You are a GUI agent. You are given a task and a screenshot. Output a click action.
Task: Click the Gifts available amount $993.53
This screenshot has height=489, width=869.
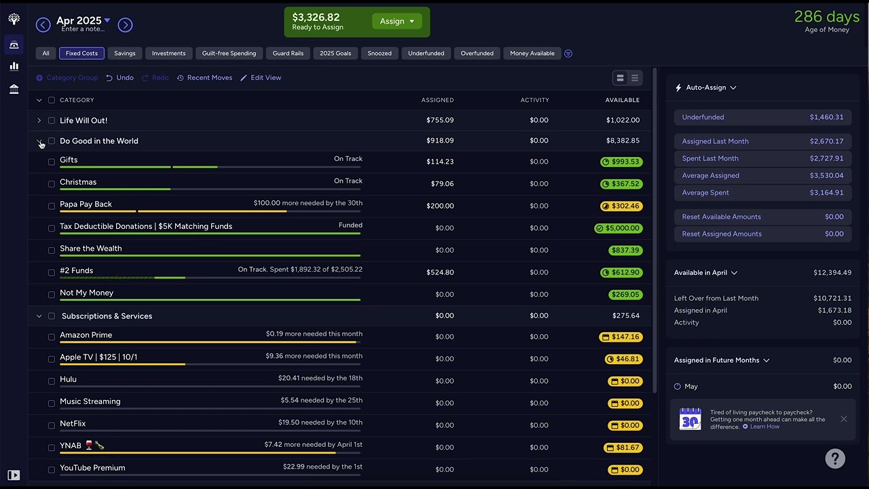point(621,162)
